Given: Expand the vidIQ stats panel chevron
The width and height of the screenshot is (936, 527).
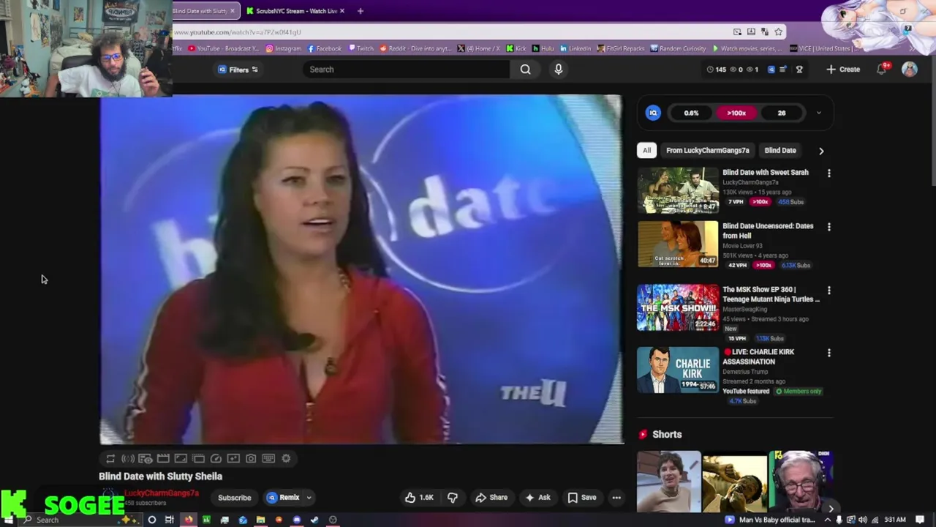Looking at the screenshot, I should tap(818, 113).
